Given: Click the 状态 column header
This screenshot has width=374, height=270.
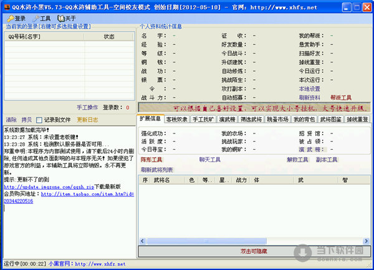Looking at the screenshot, I should pyautogui.click(x=109, y=37).
